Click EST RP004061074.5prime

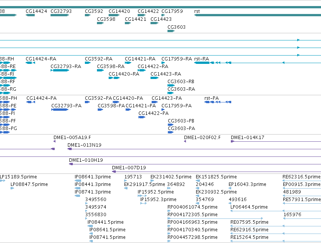[193, 207]
